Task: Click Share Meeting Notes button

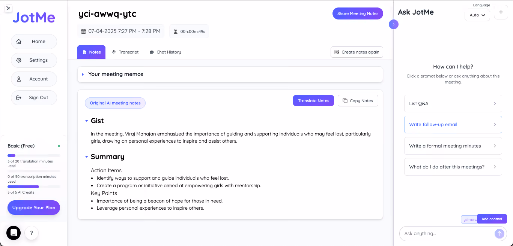Action: coord(358,13)
